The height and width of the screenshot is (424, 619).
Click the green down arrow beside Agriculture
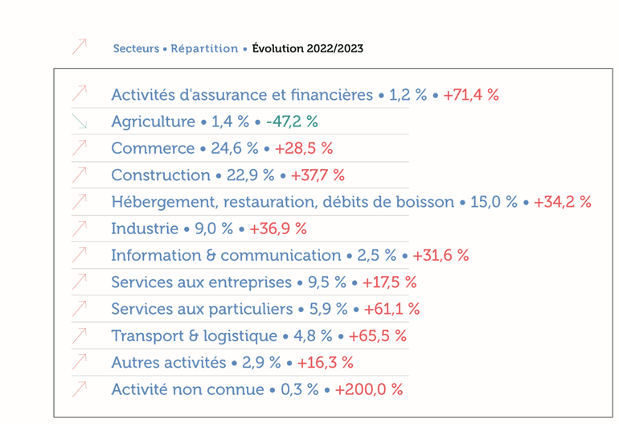point(79,121)
